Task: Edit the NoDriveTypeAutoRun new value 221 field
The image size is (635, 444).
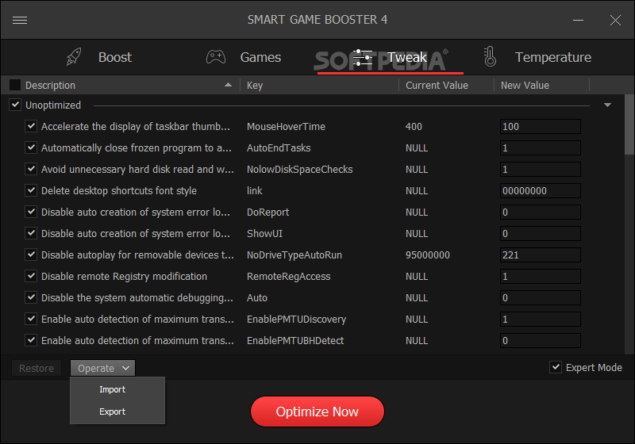Action: [x=541, y=255]
